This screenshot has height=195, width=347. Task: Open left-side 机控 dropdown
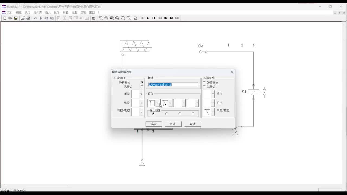pyautogui.click(x=141, y=103)
